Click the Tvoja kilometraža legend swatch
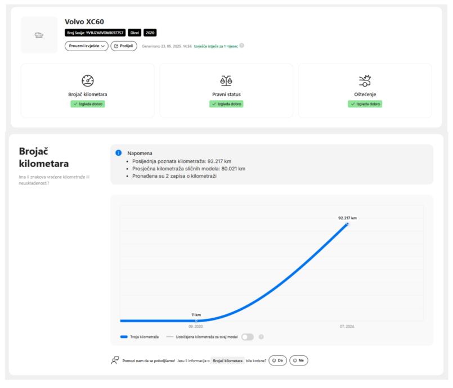 pos(124,336)
